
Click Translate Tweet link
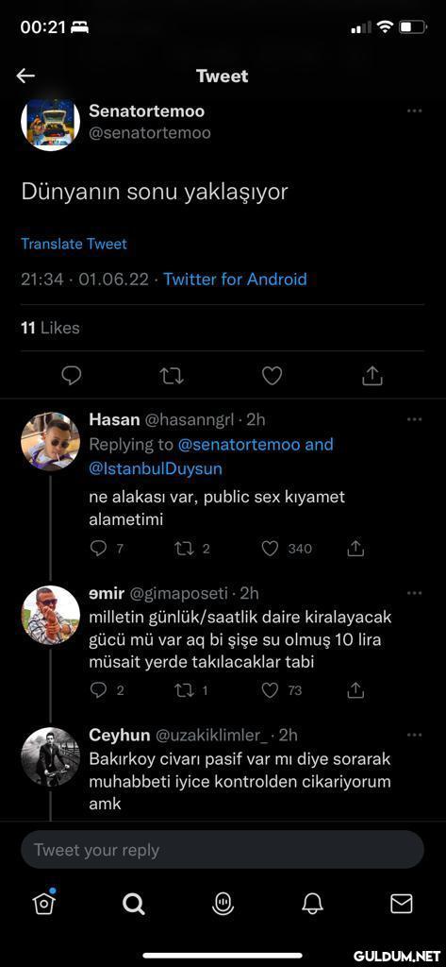click(74, 244)
